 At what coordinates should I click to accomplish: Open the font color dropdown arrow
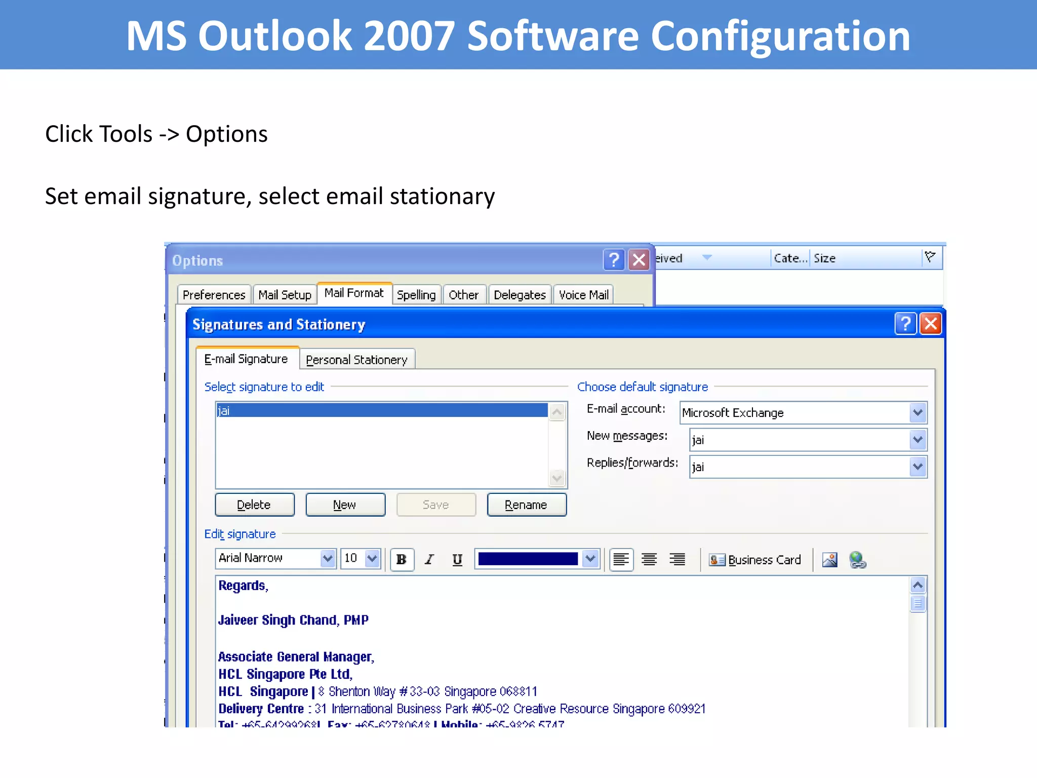point(590,559)
